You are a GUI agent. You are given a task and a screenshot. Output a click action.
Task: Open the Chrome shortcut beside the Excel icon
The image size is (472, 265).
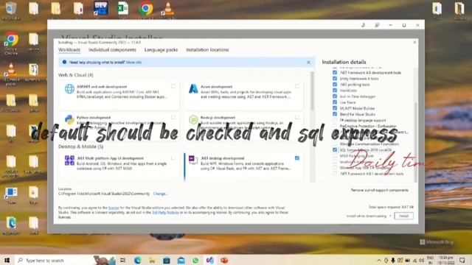(x=146, y=8)
